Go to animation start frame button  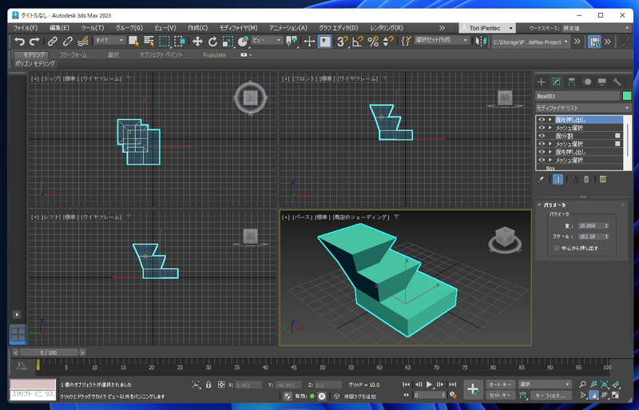point(407,384)
